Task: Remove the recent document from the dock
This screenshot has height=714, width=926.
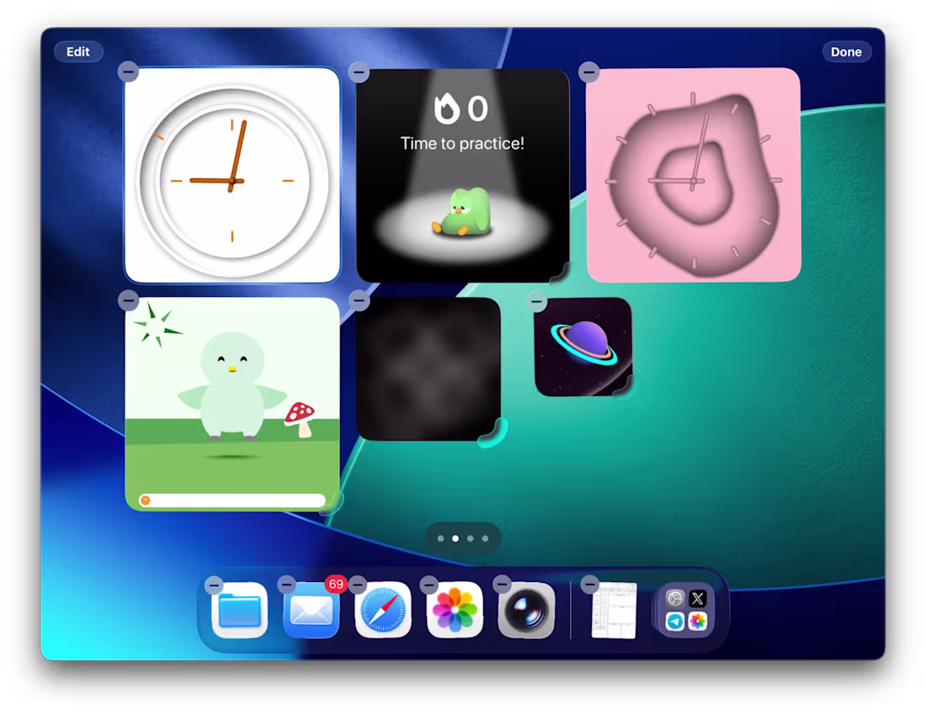Action: (589, 584)
